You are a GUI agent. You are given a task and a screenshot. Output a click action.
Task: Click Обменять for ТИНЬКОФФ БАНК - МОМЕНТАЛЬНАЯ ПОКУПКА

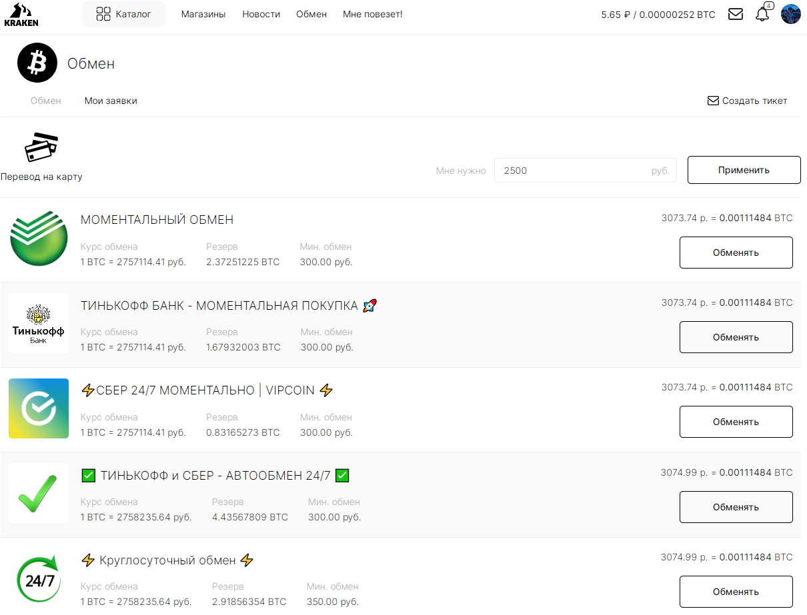coord(736,337)
